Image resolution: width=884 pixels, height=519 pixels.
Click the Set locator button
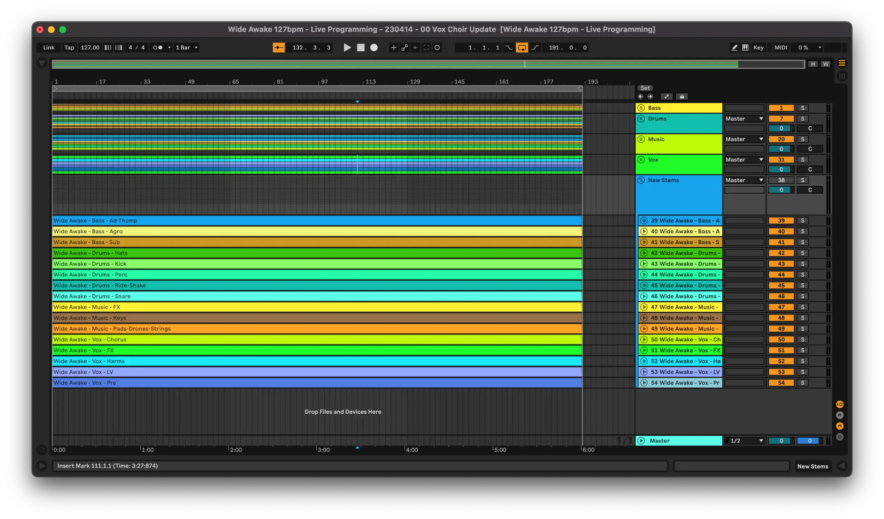coord(645,88)
